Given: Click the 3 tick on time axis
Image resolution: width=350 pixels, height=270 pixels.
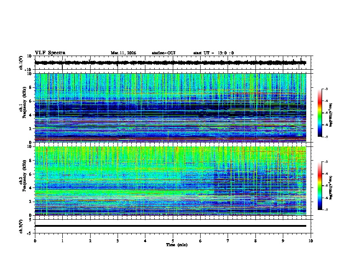Looking at the screenshot, I should [118, 241].
